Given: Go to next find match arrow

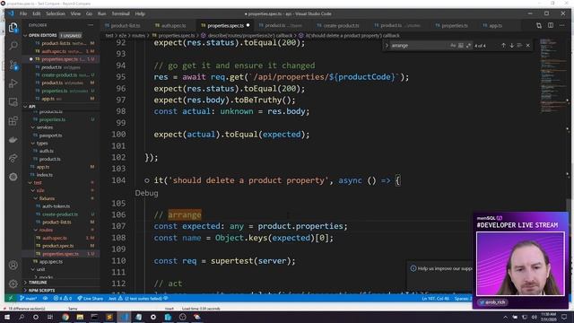Looking at the screenshot, I should tap(511, 46).
